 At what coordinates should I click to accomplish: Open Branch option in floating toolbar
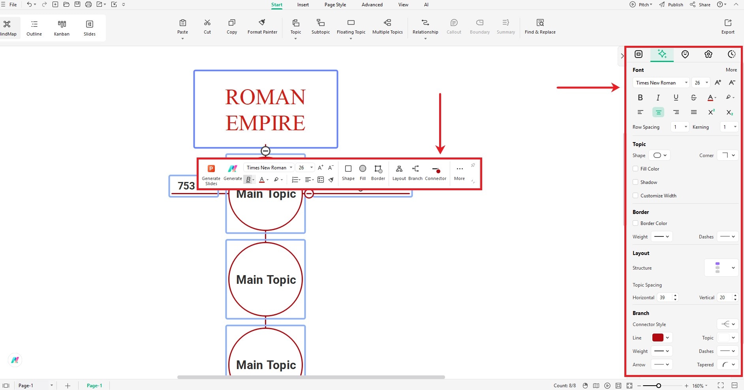point(415,172)
